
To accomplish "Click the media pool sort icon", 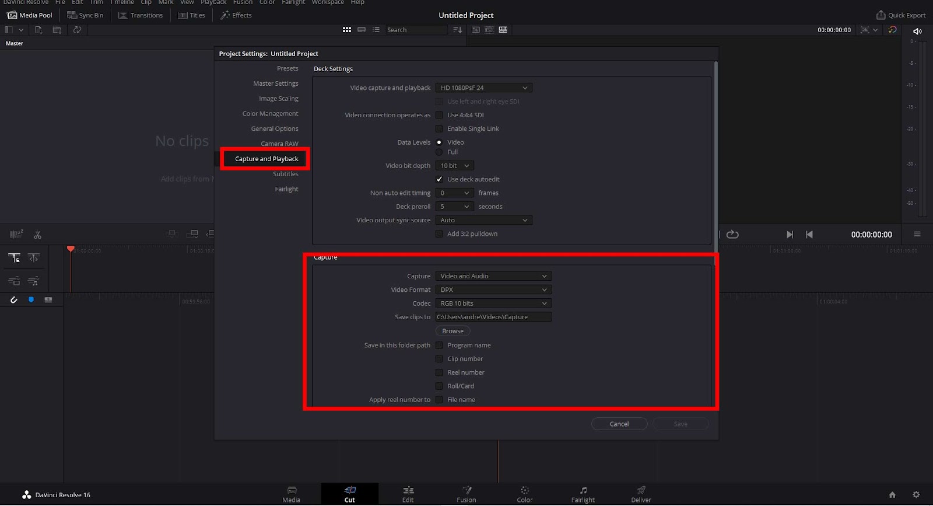I will point(458,30).
